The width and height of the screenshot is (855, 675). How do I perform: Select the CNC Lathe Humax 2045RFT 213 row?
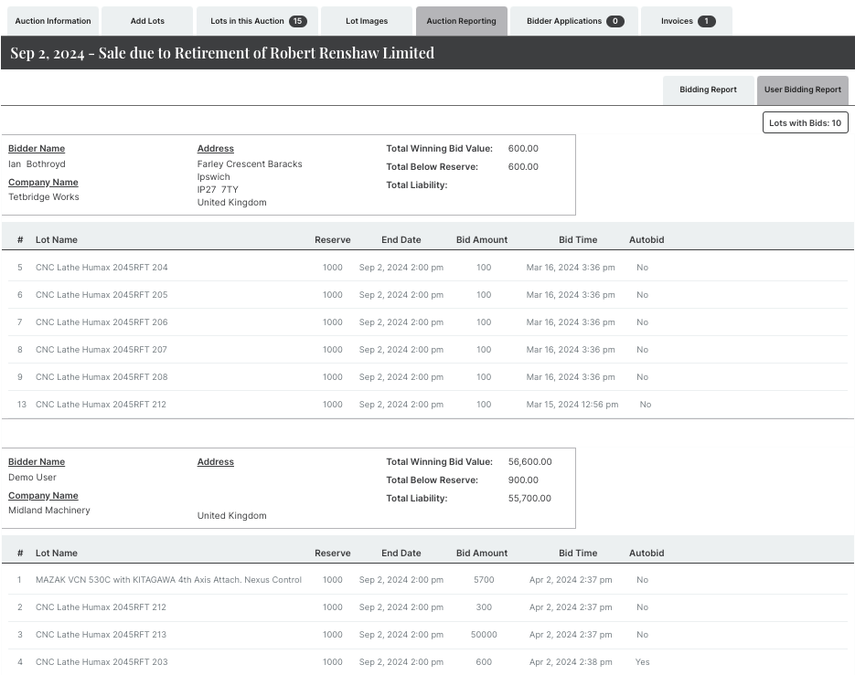(x=102, y=635)
